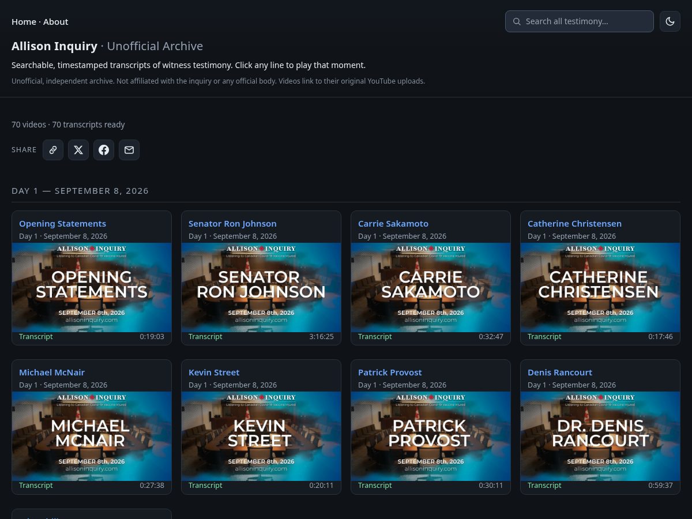Click Transcript label under Catherine Christensen
The height and width of the screenshot is (519, 692).
pyautogui.click(x=544, y=337)
